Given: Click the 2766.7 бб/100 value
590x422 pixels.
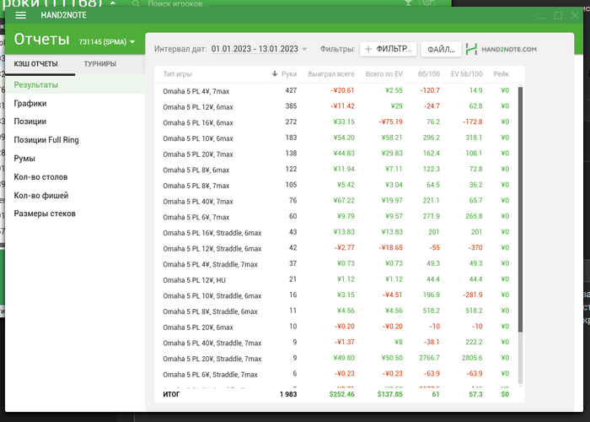Looking at the screenshot, I should pos(429,358).
